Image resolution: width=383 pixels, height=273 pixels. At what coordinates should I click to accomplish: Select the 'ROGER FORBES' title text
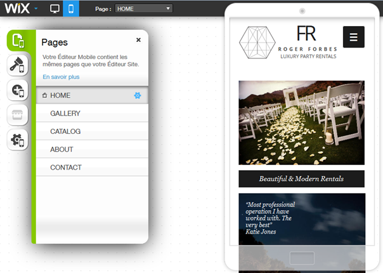tap(308, 49)
